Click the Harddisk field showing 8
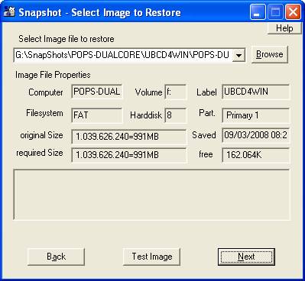 176,115
